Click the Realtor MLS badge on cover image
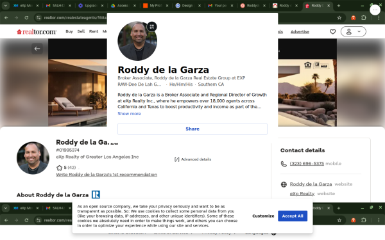Screen dimensions: 385x240 click(x=321, y=65)
